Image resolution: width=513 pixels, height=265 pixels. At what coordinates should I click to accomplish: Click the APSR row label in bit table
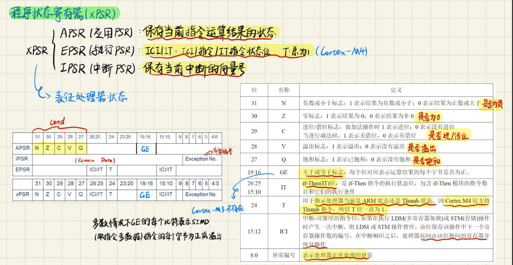pos(23,148)
